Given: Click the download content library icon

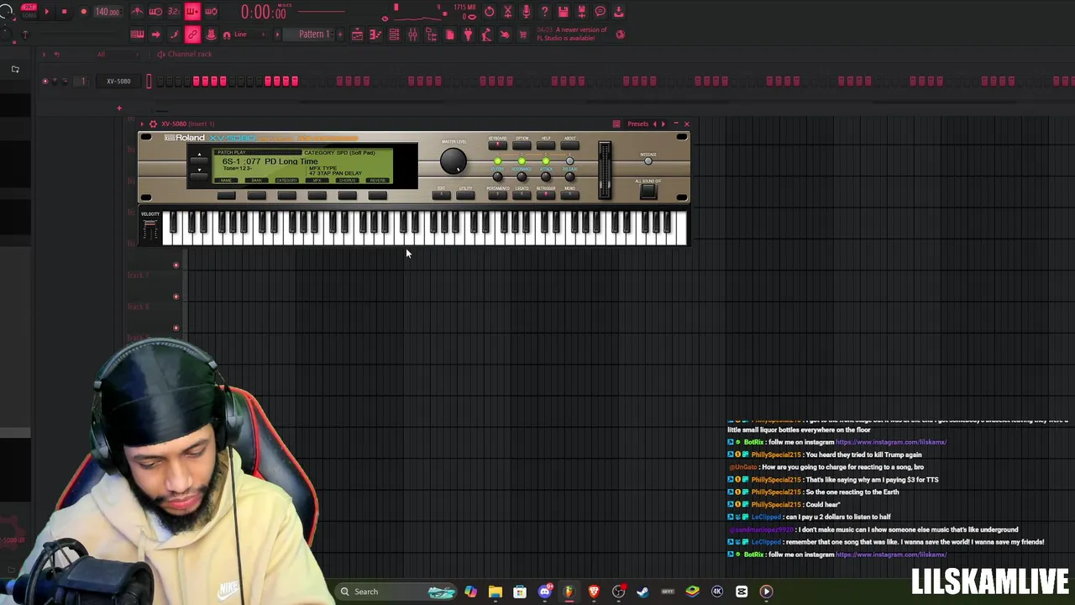Looking at the screenshot, I should (618, 12).
